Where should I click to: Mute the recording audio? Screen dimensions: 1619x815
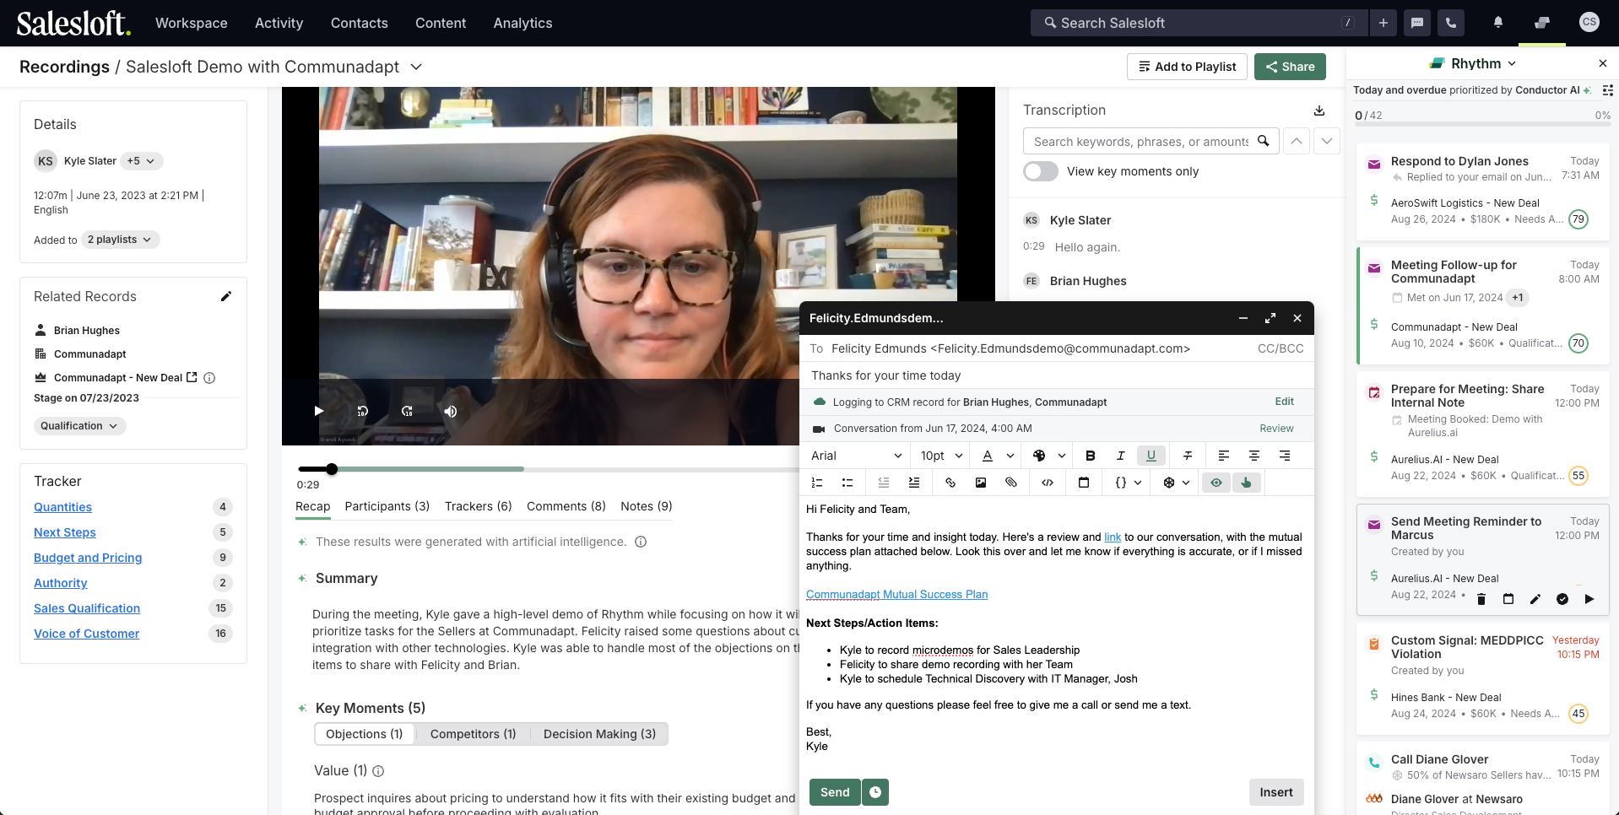450,411
